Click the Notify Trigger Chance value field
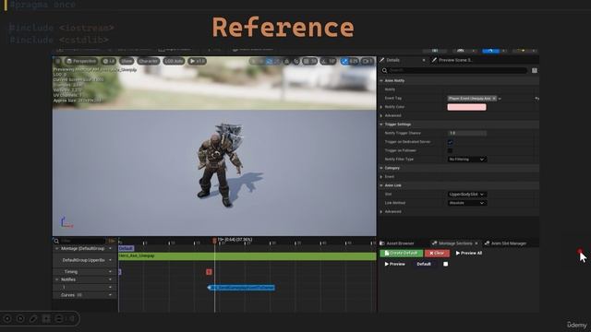Image resolution: width=591 pixels, height=332 pixels. coord(466,133)
